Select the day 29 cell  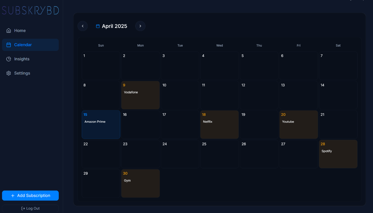tap(101, 184)
